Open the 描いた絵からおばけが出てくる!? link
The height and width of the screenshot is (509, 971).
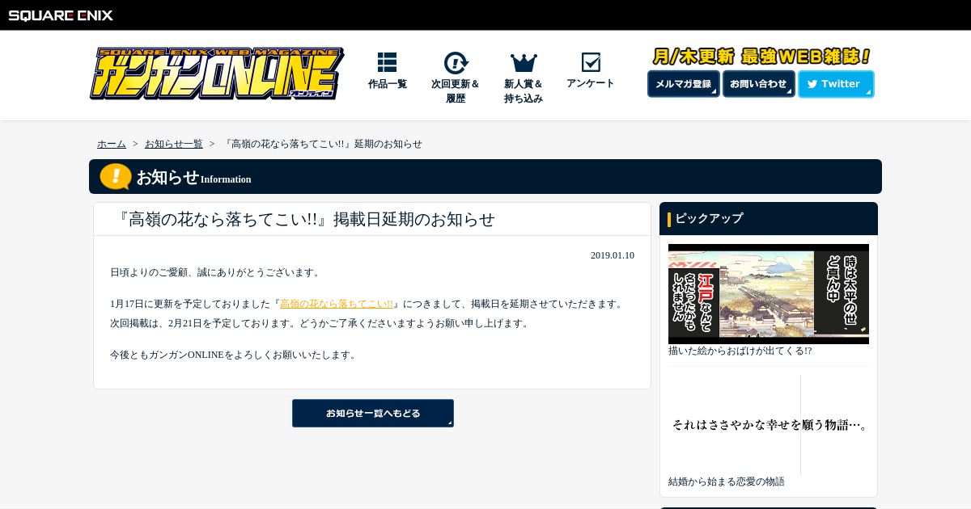pos(740,351)
